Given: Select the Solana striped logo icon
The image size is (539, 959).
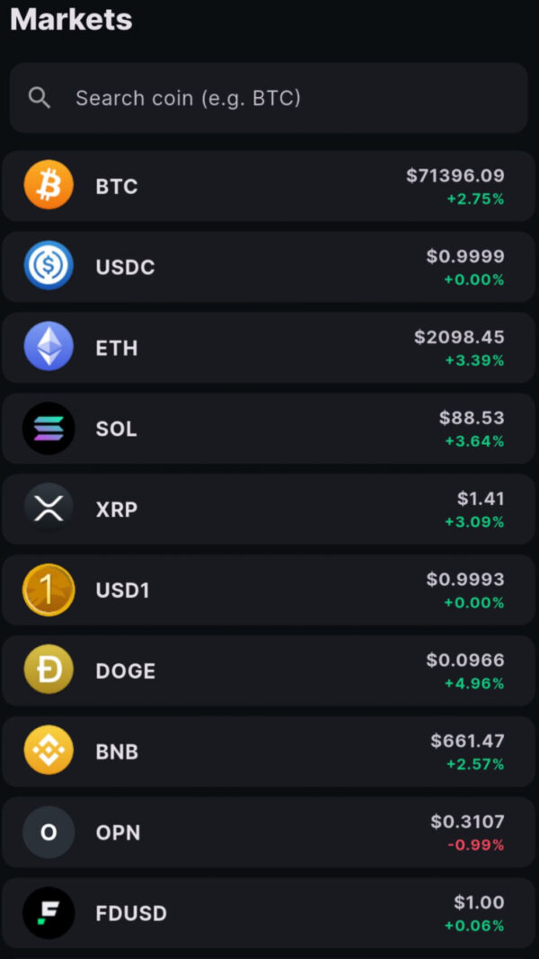Looking at the screenshot, I should tap(49, 428).
